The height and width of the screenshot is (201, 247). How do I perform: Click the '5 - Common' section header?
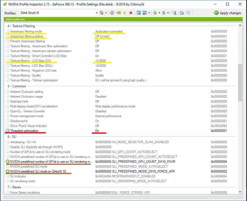point(17,86)
